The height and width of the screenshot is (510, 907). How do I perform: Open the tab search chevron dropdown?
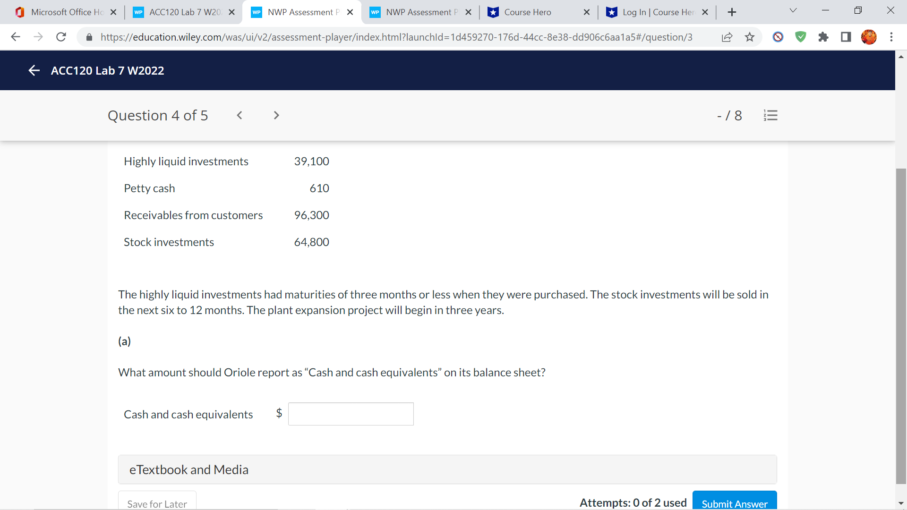pyautogui.click(x=793, y=10)
